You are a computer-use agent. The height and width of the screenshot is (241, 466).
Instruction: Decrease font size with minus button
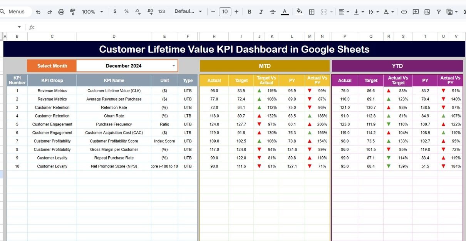(x=214, y=12)
